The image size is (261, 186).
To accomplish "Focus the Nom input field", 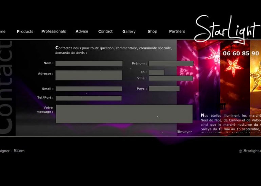I will tap(89, 63).
